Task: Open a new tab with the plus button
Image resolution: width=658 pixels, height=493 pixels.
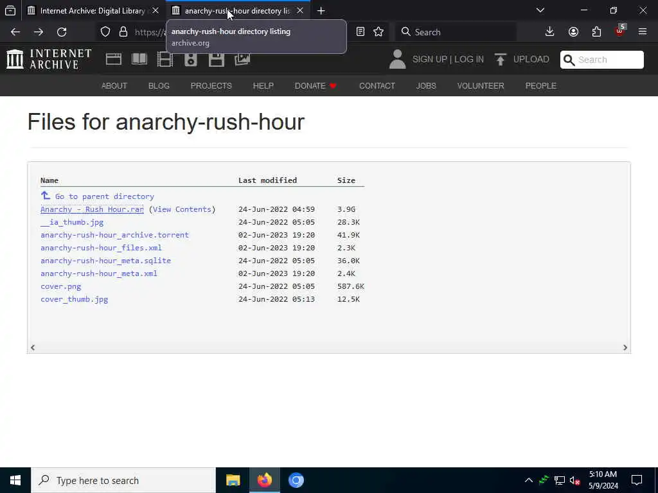Action: 321,10
